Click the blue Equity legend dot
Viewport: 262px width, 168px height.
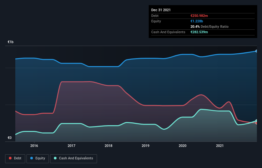pos(32,158)
